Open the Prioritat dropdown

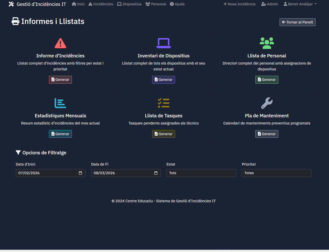(x=276, y=173)
